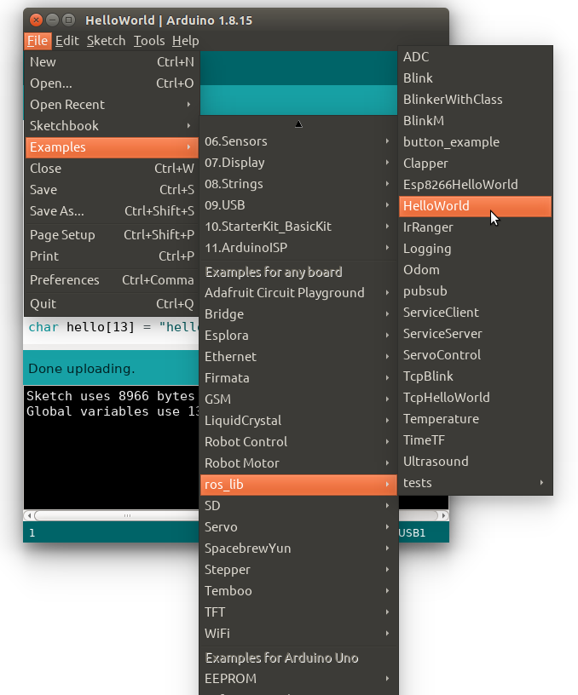The height and width of the screenshot is (695, 578).
Task: Expand Adafruit Circuit Playground examples
Action: tap(298, 293)
